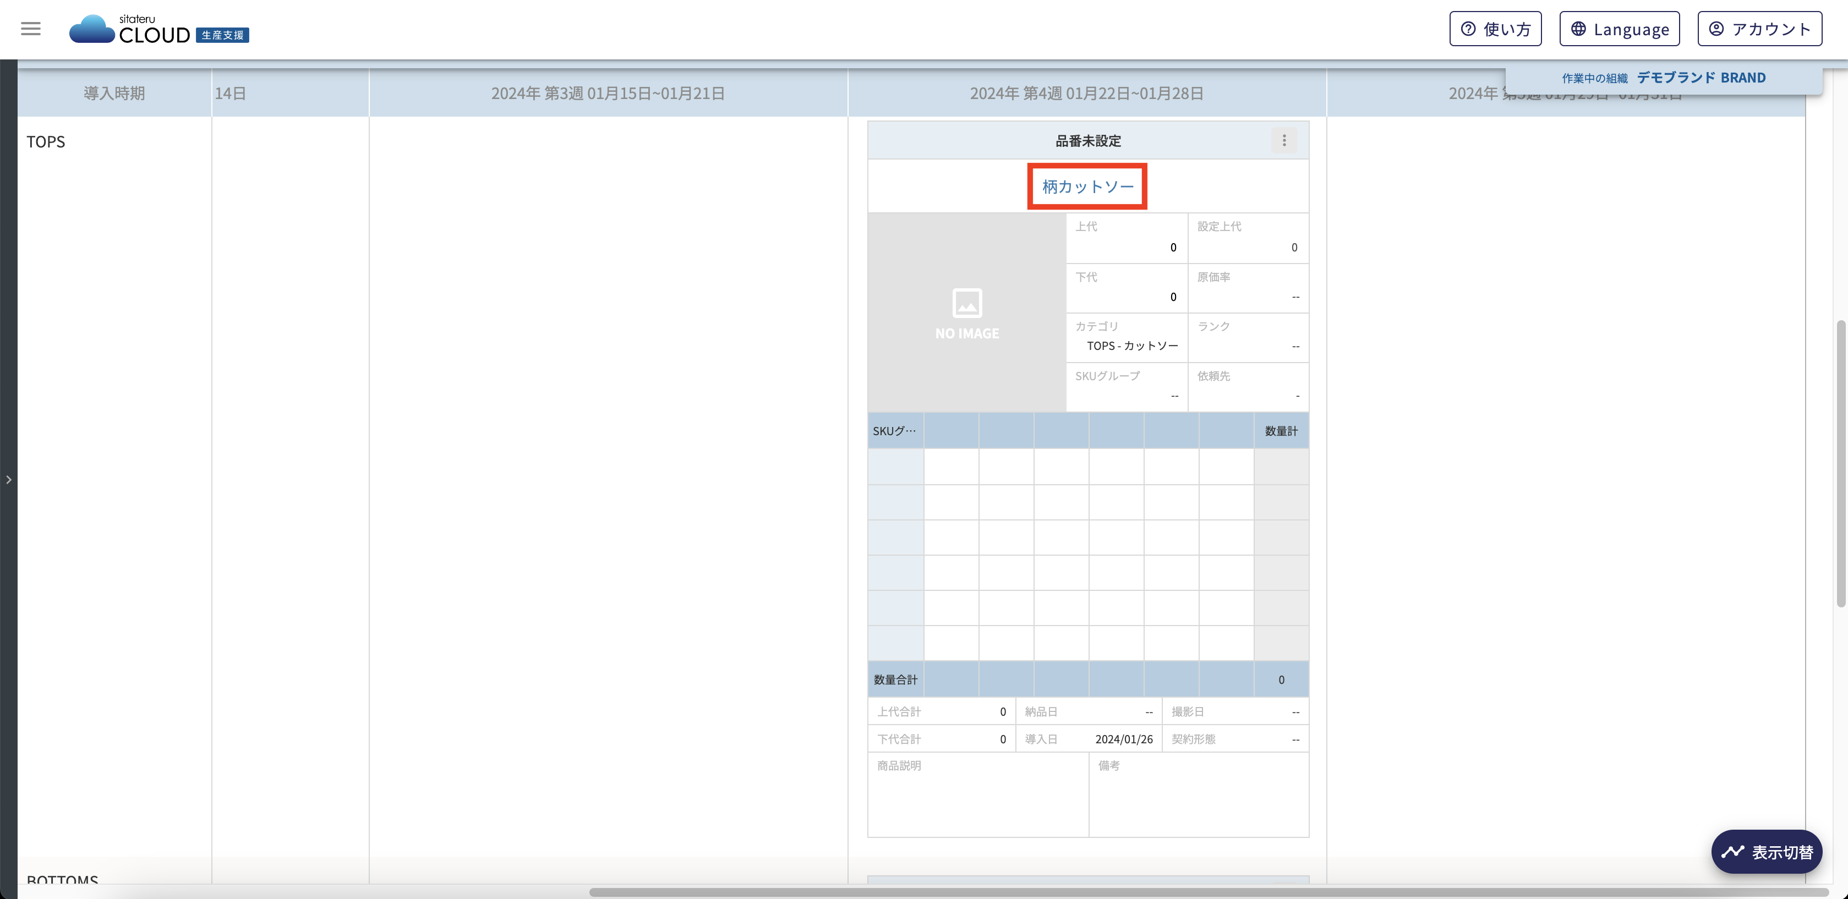Click the 備考 text area
1848x899 pixels.
tap(1199, 795)
